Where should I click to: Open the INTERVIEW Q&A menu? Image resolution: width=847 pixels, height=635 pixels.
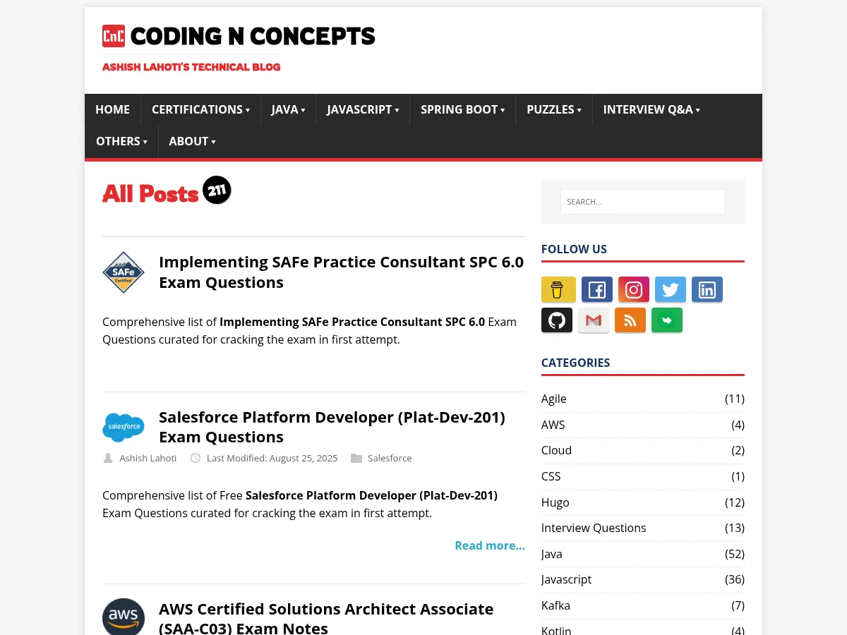click(x=648, y=109)
